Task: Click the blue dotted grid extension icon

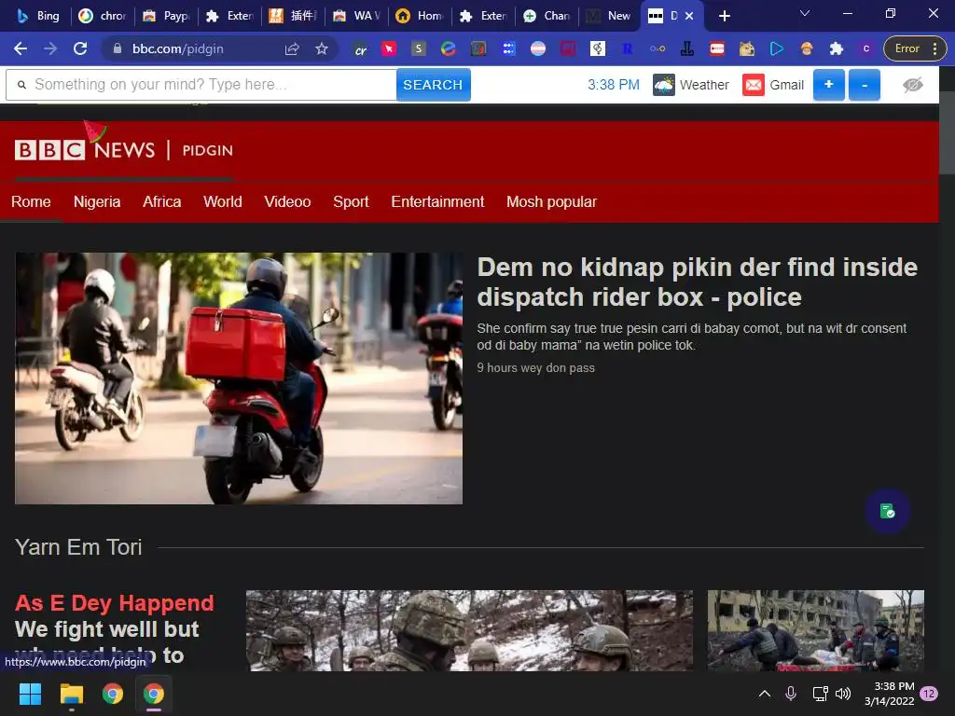Action: [508, 48]
